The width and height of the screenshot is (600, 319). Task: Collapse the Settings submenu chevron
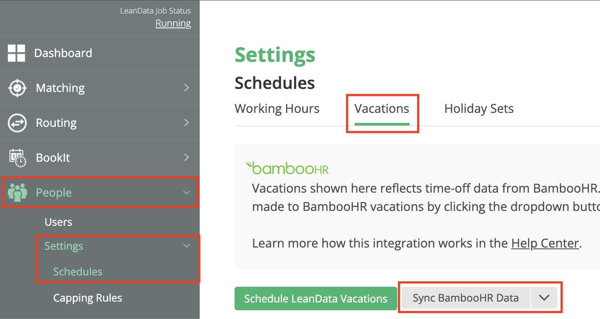pyautogui.click(x=187, y=246)
